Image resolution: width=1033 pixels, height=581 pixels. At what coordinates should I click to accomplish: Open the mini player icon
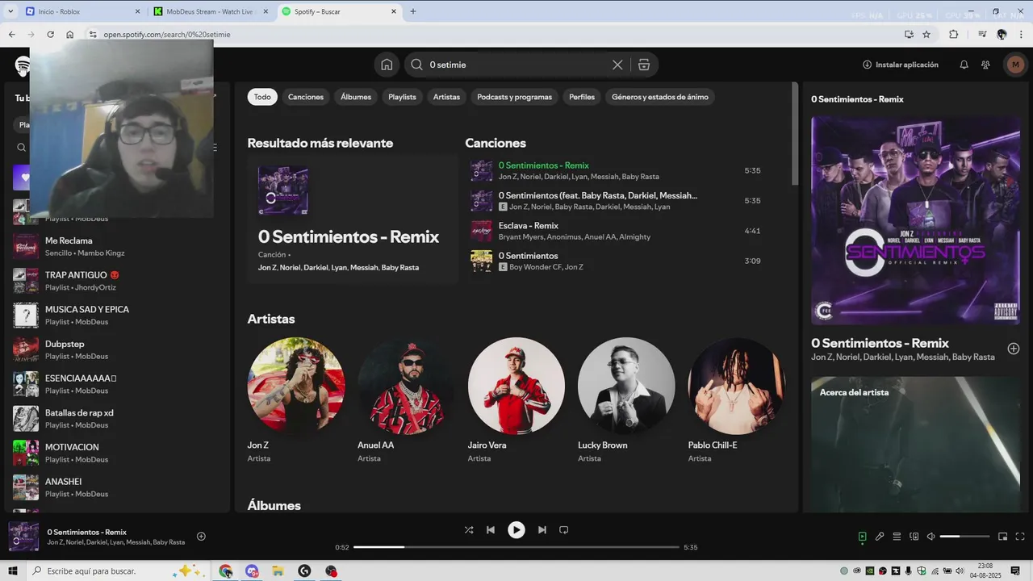pos(1003,537)
